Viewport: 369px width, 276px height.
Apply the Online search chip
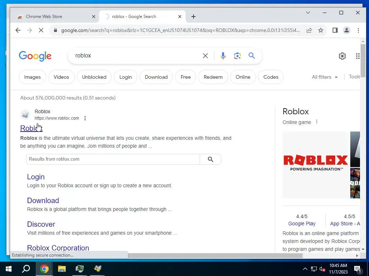[x=243, y=77]
